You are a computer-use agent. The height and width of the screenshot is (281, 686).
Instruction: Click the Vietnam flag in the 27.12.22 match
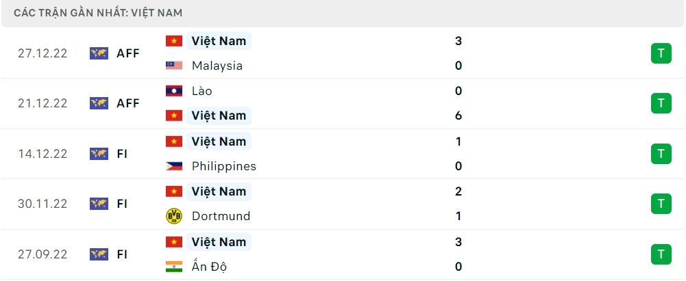(x=174, y=41)
